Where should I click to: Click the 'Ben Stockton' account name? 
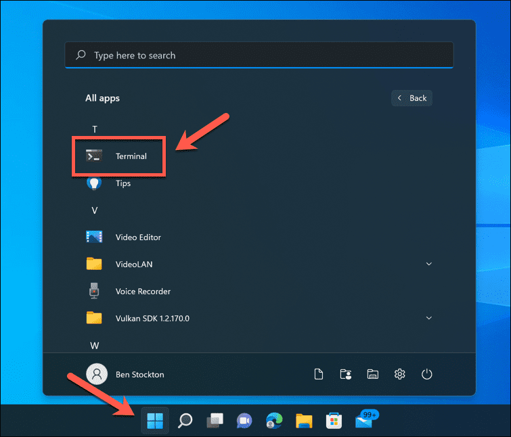tap(140, 375)
